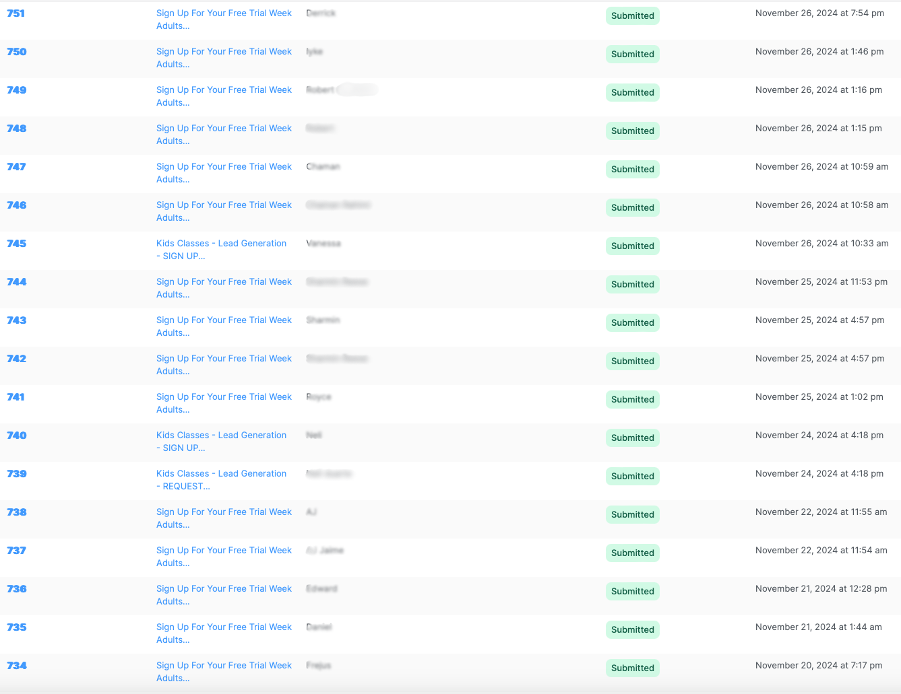This screenshot has height=694, width=901.
Task: Select Submitted badge in row 743
Action: 632,323
